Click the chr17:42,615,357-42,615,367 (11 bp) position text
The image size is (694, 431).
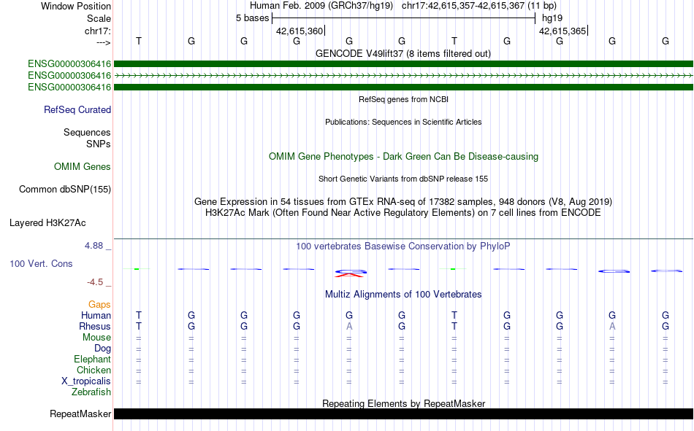(479, 6)
